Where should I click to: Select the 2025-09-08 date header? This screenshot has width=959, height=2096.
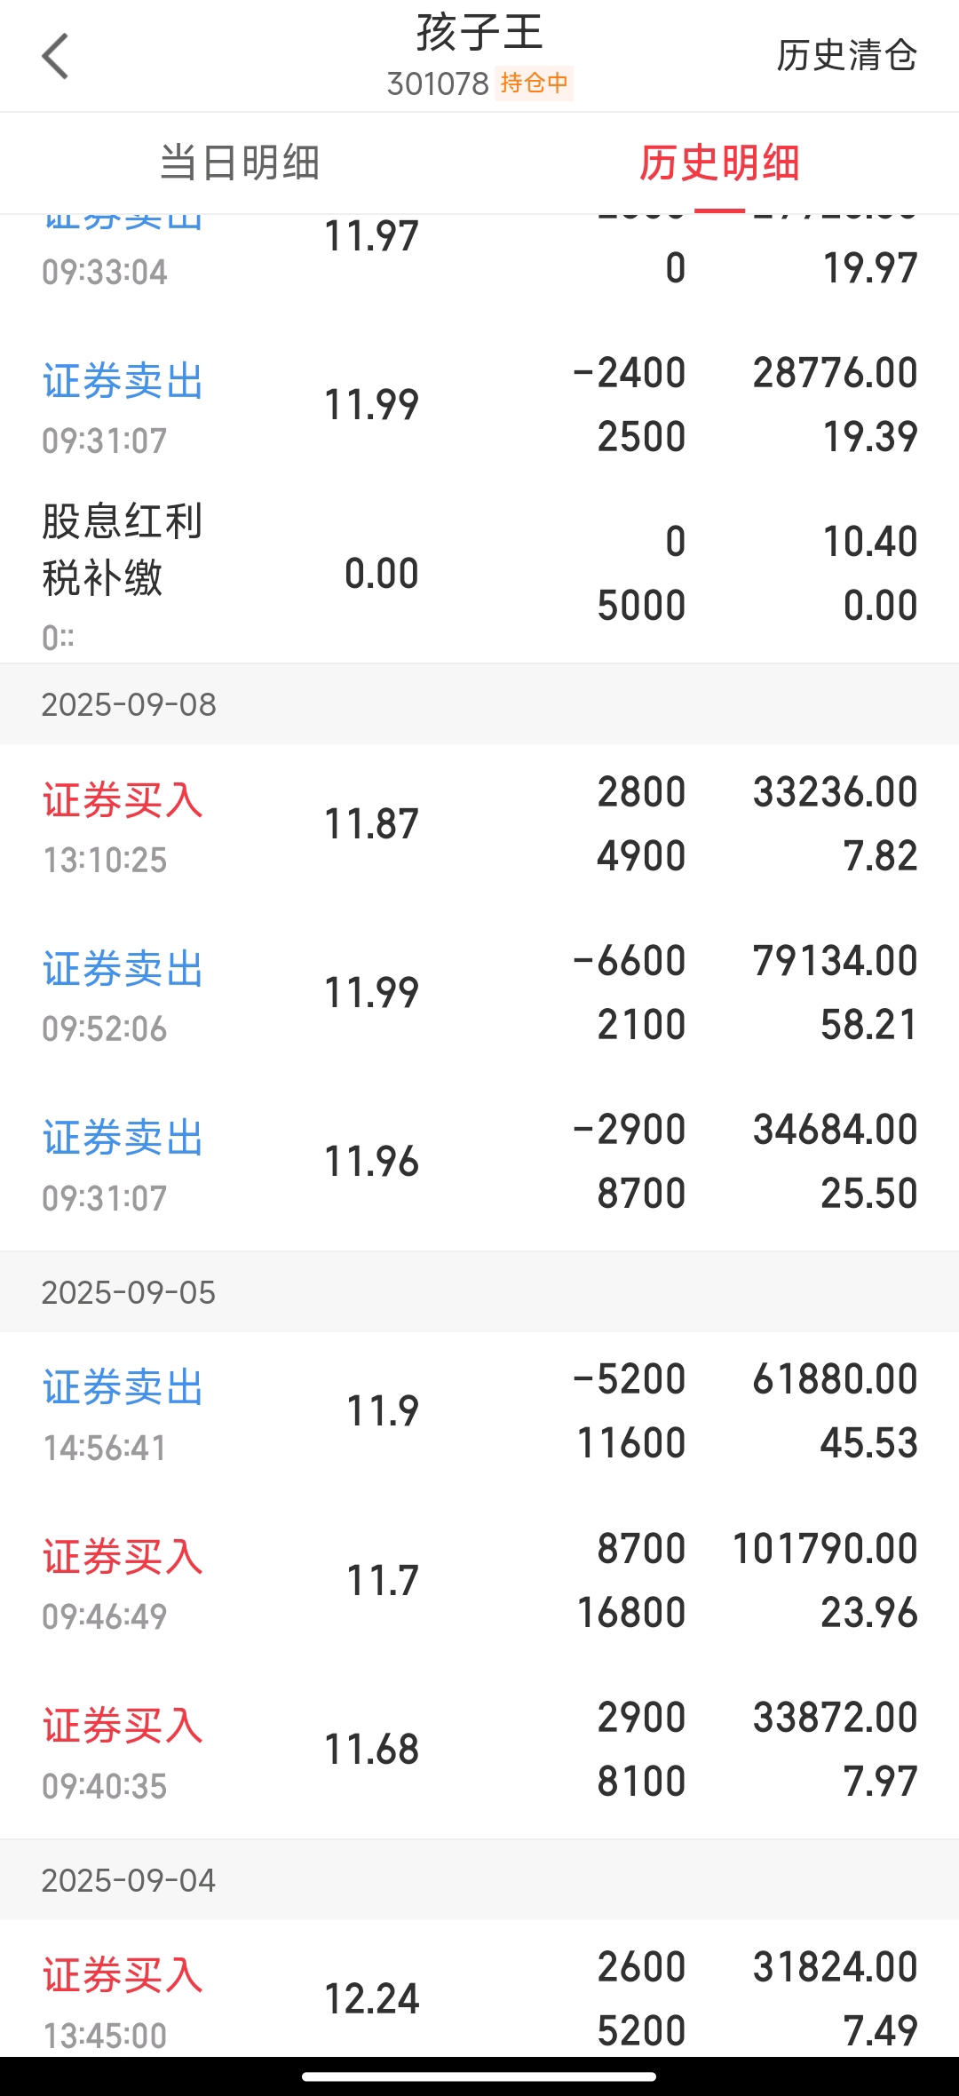tap(479, 704)
